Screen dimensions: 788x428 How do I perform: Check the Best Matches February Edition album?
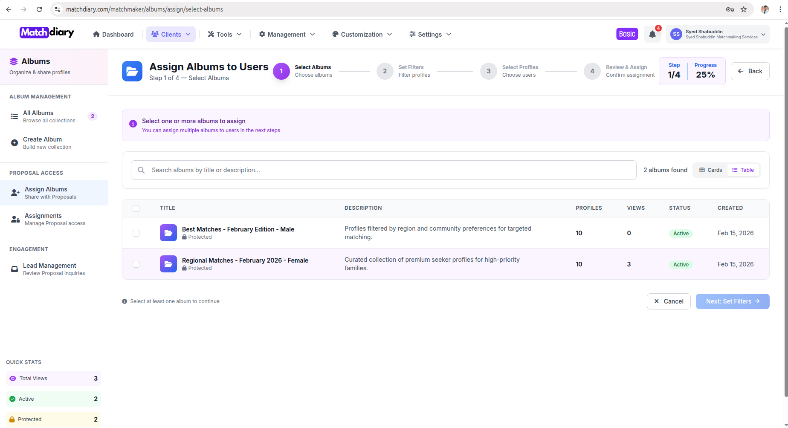(x=136, y=233)
